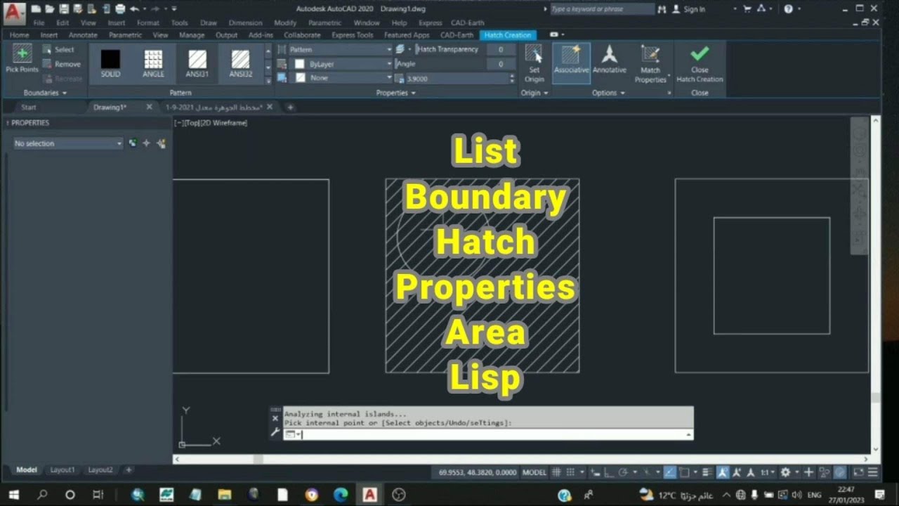899x506 pixels.
Task: Close the Drawing1 file tab
Action: click(x=149, y=107)
